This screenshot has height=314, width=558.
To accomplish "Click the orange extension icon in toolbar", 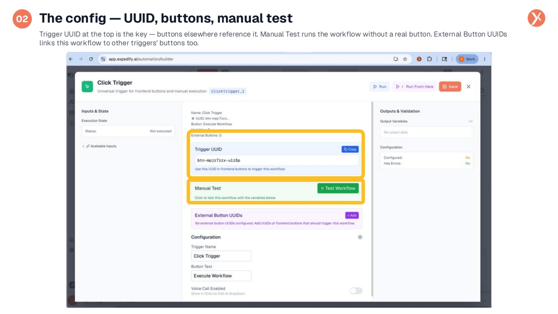I will point(419,59).
